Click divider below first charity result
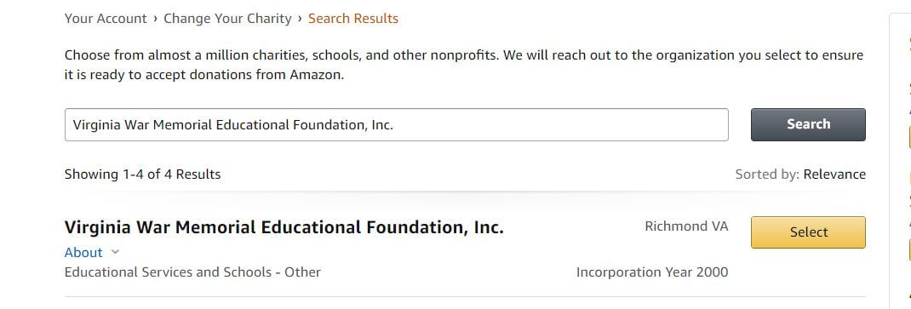Image resolution: width=911 pixels, height=309 pixels. 465,297
